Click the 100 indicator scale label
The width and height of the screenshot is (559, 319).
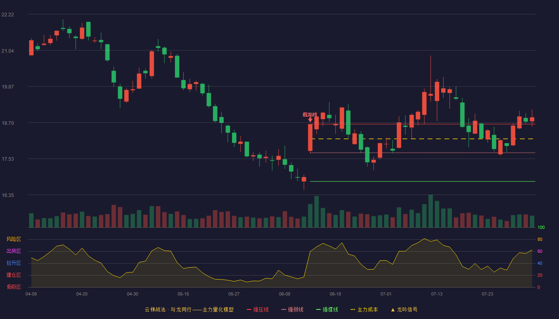coord(541,228)
